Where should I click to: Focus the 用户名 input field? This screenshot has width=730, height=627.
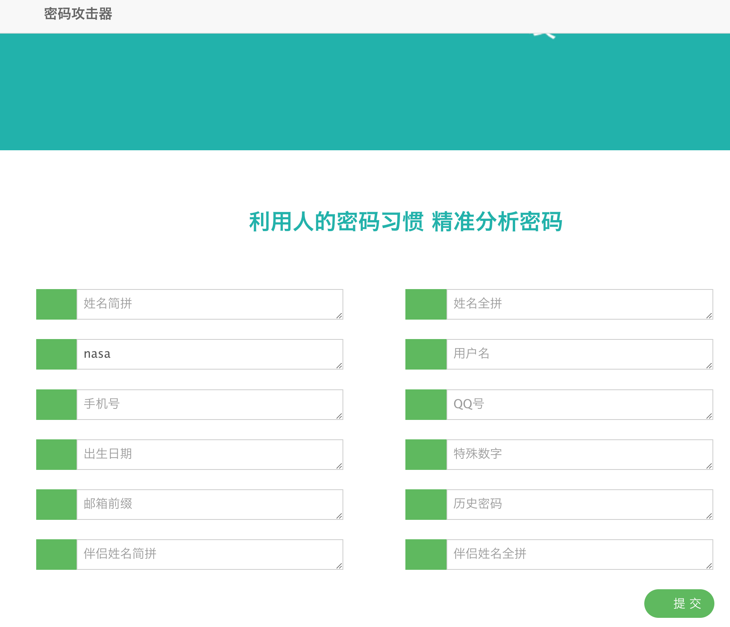pos(579,354)
